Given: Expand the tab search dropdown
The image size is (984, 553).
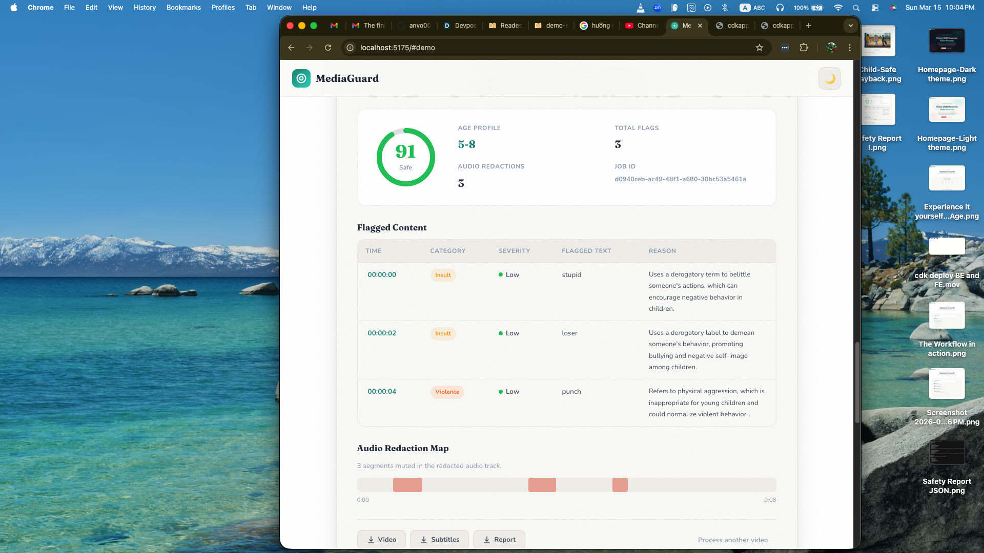Looking at the screenshot, I should click(x=850, y=26).
